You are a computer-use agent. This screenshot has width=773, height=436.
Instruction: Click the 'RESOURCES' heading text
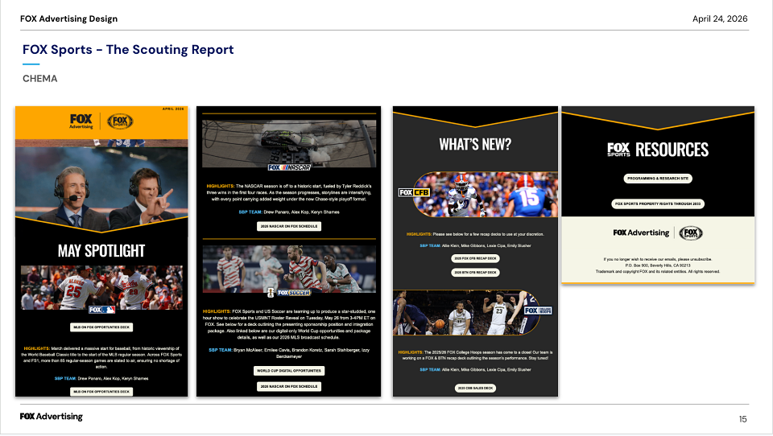[672, 150]
